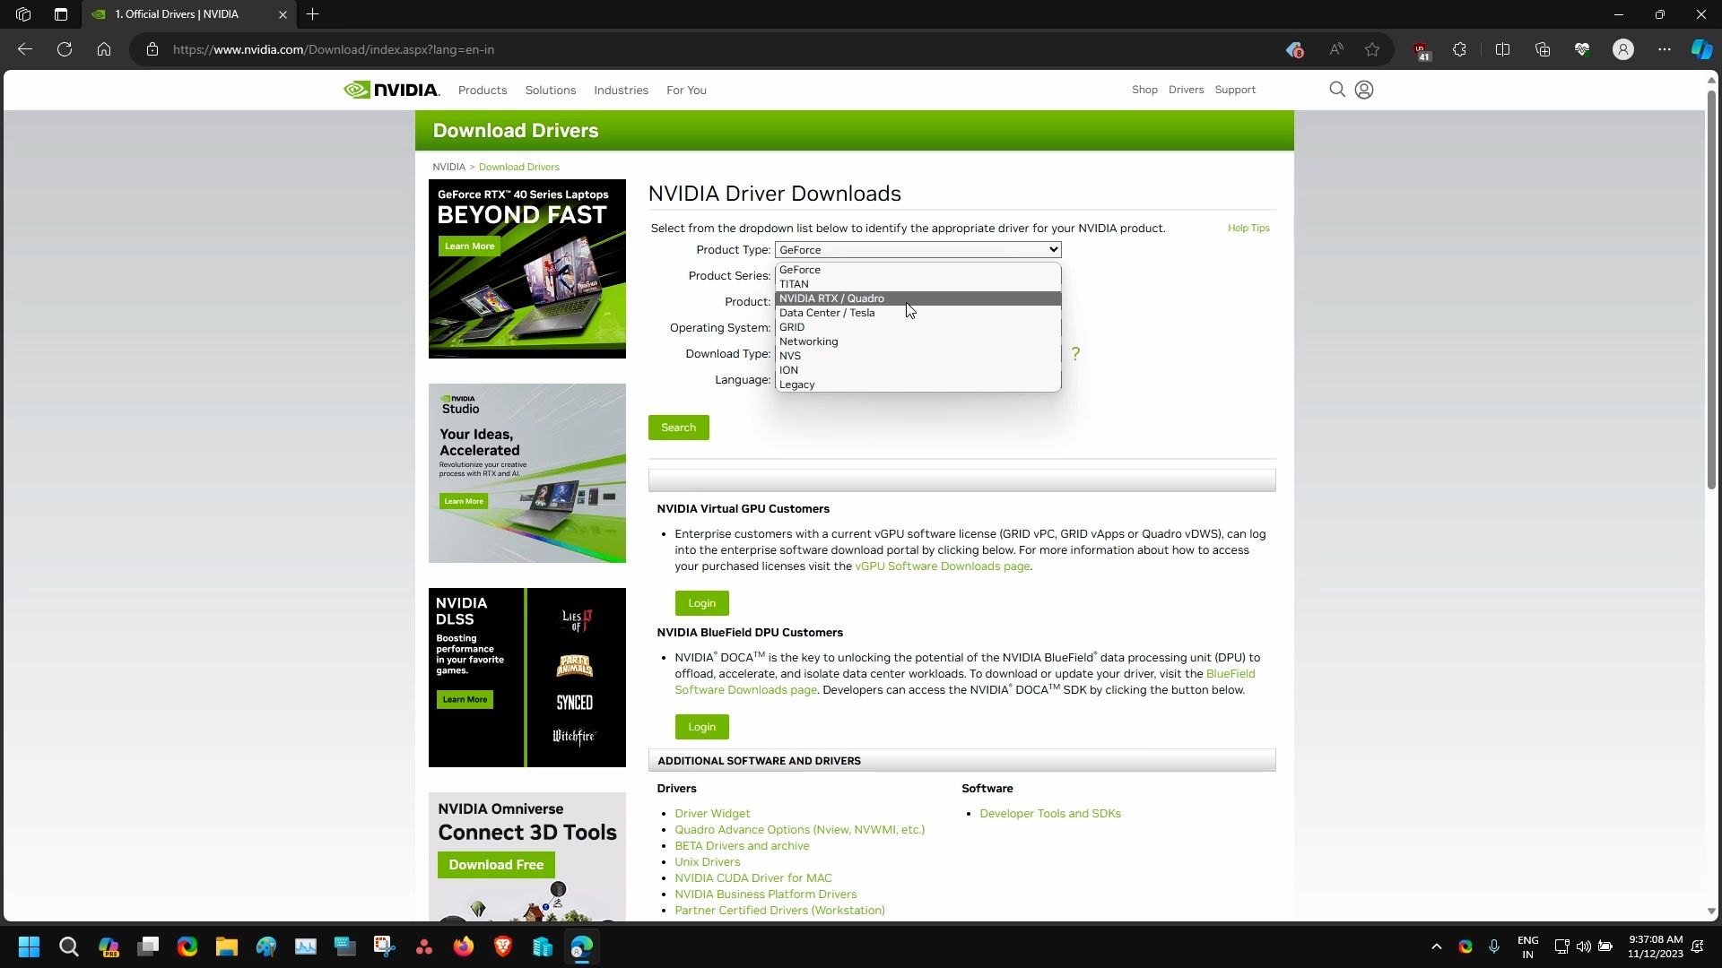1722x968 pixels.
Task: Choose Data Center / Tesla option in the list
Action: [826, 313]
